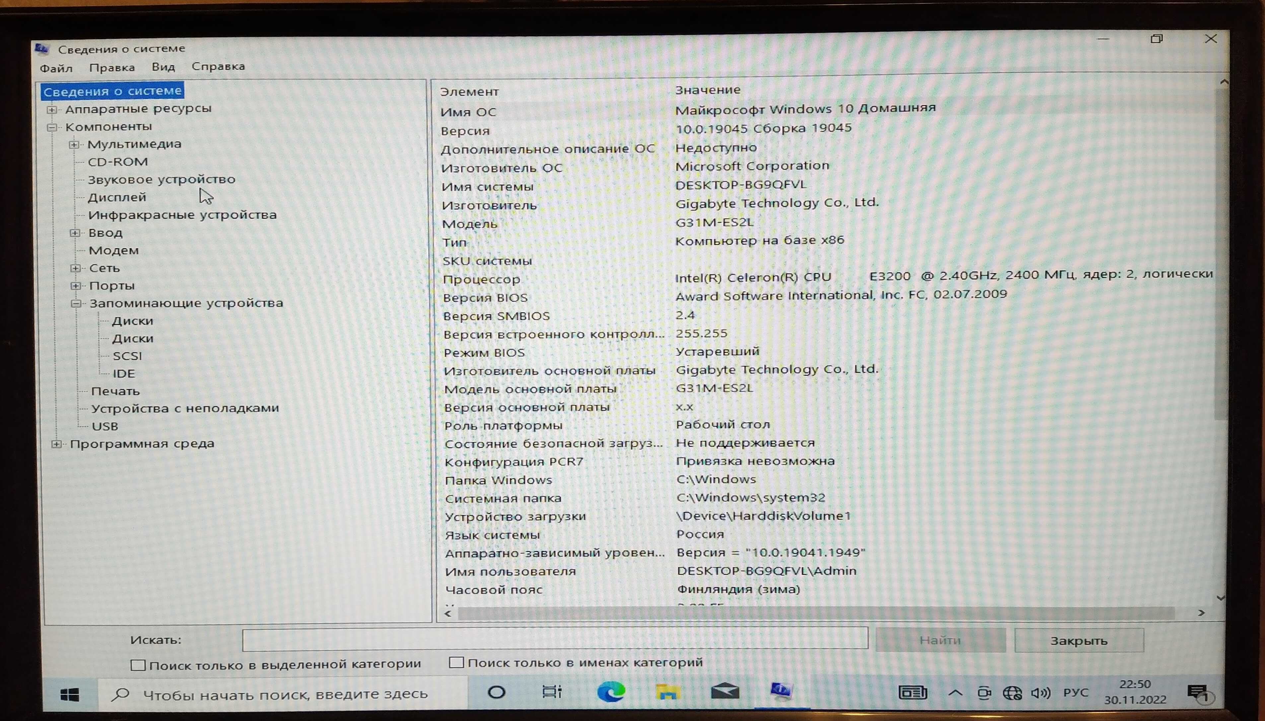The image size is (1265, 721).
Task: Select Печать in the tree
Action: [x=115, y=391]
